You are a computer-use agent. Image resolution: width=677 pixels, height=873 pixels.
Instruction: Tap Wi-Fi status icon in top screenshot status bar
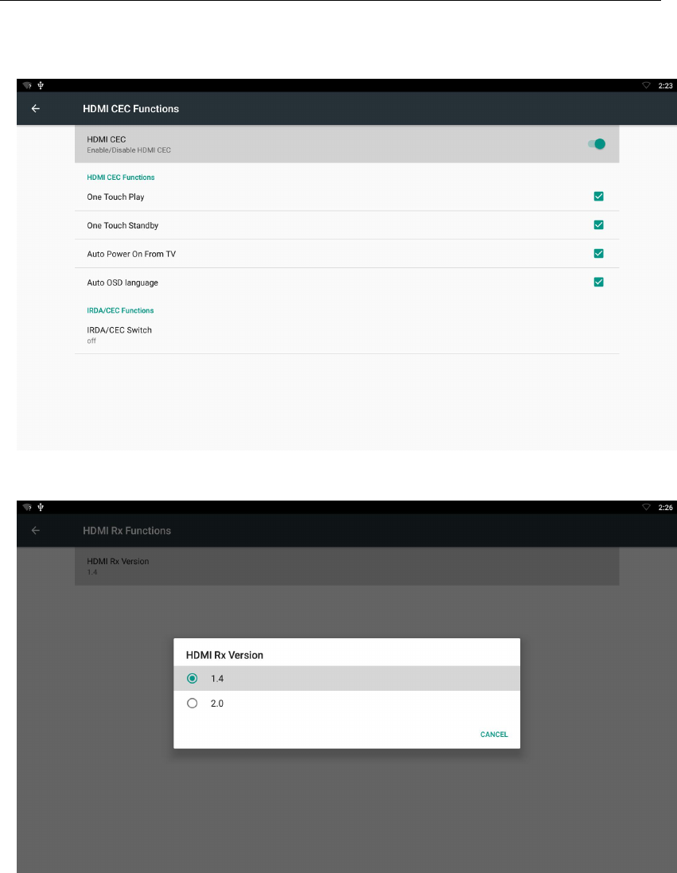pos(27,86)
